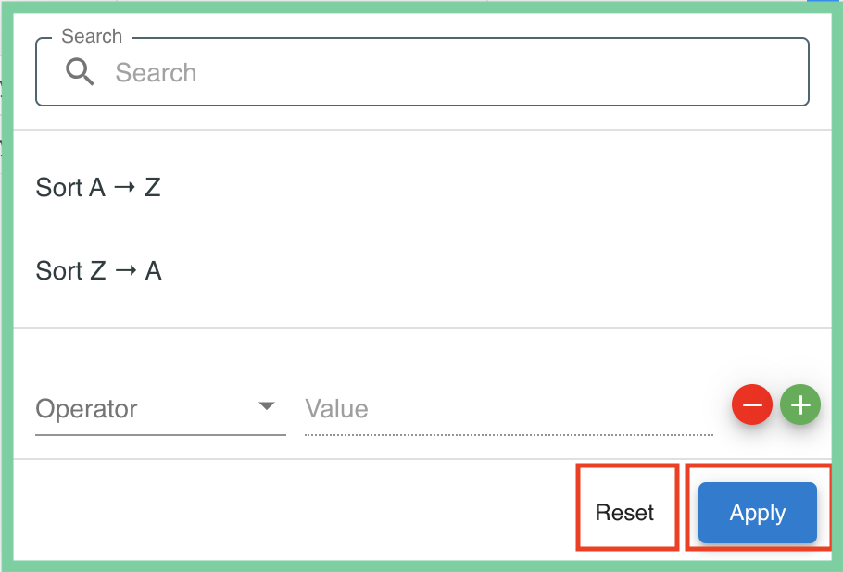Click the Operator field chevron to show options
The height and width of the screenshot is (572, 843).
point(268,405)
